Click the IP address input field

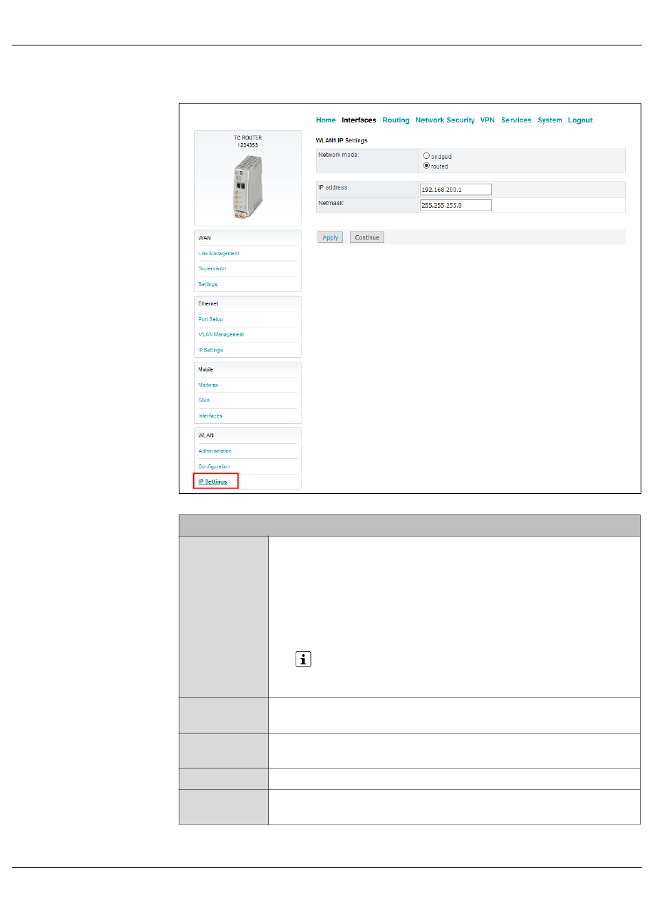(x=456, y=190)
